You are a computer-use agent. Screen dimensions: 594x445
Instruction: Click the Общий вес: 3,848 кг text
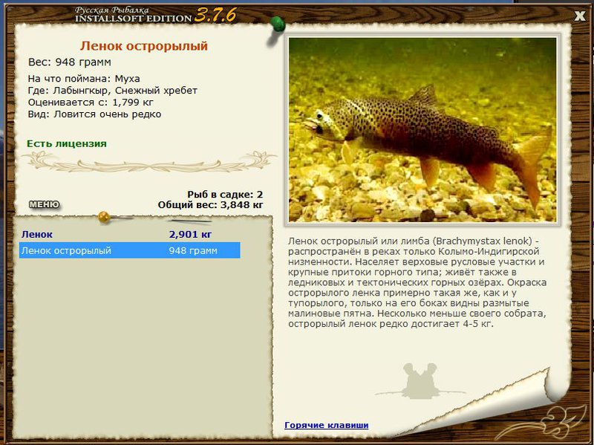tap(210, 205)
